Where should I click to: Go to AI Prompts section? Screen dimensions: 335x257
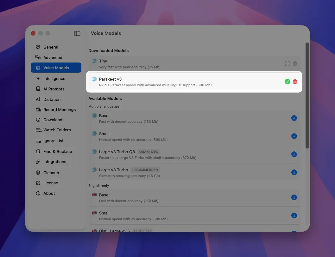(x=56, y=89)
